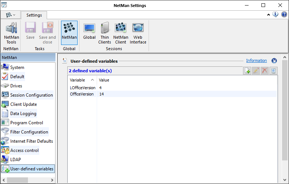The image size is (289, 184).
Task: Click the blue help question mark icon
Action: tap(284, 14)
